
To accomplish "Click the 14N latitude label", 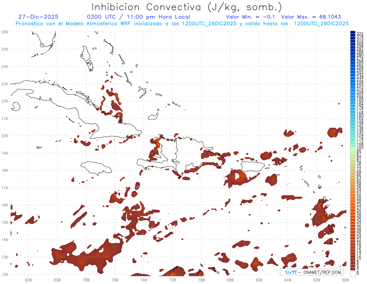I will pyautogui.click(x=5, y=240).
